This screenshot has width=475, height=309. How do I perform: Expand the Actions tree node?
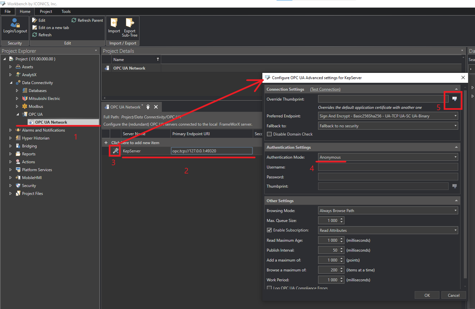(x=11, y=162)
